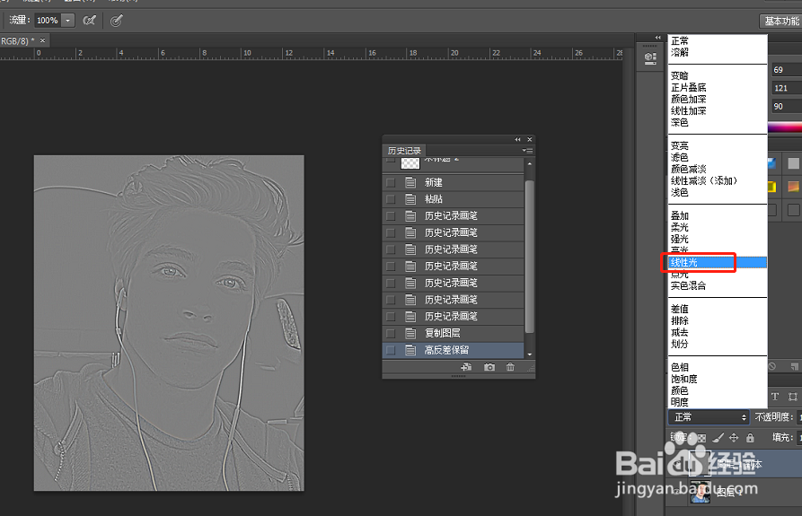Expand the collapsed panel dock arrows
The height and width of the screenshot is (516, 802).
point(657,38)
